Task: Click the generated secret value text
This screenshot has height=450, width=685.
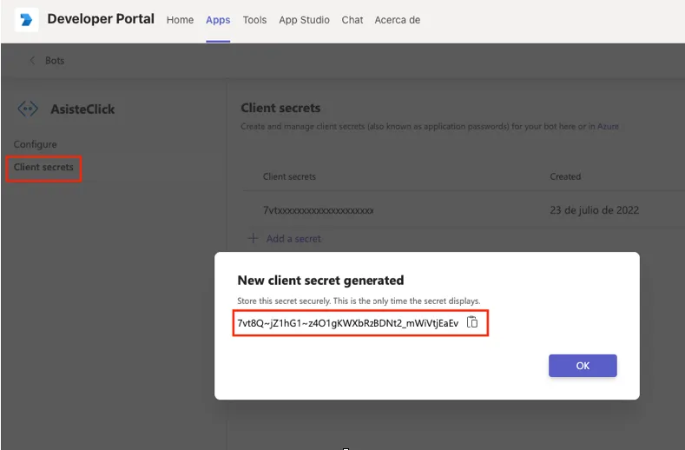Action: click(x=348, y=323)
